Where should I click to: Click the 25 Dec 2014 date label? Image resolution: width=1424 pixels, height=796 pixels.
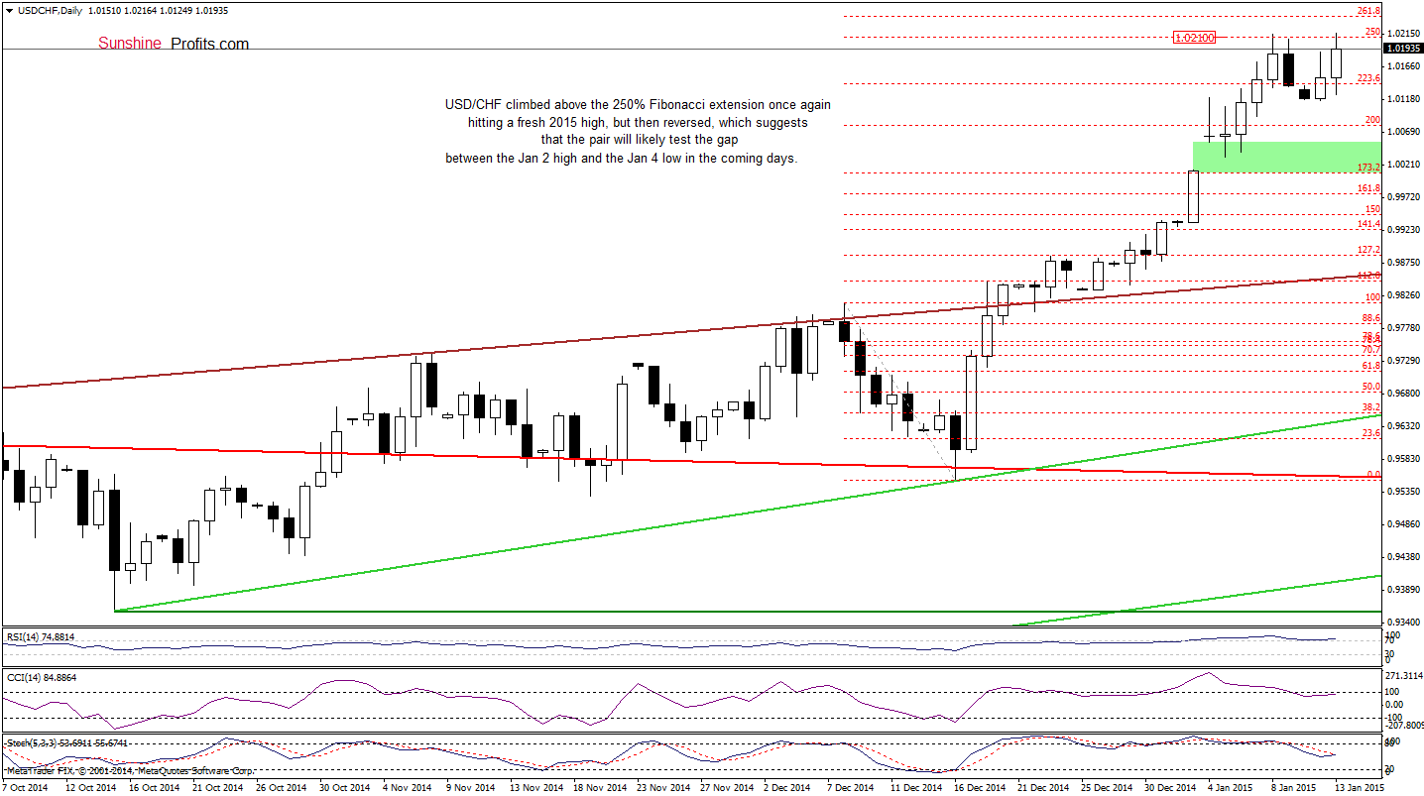1105,788
